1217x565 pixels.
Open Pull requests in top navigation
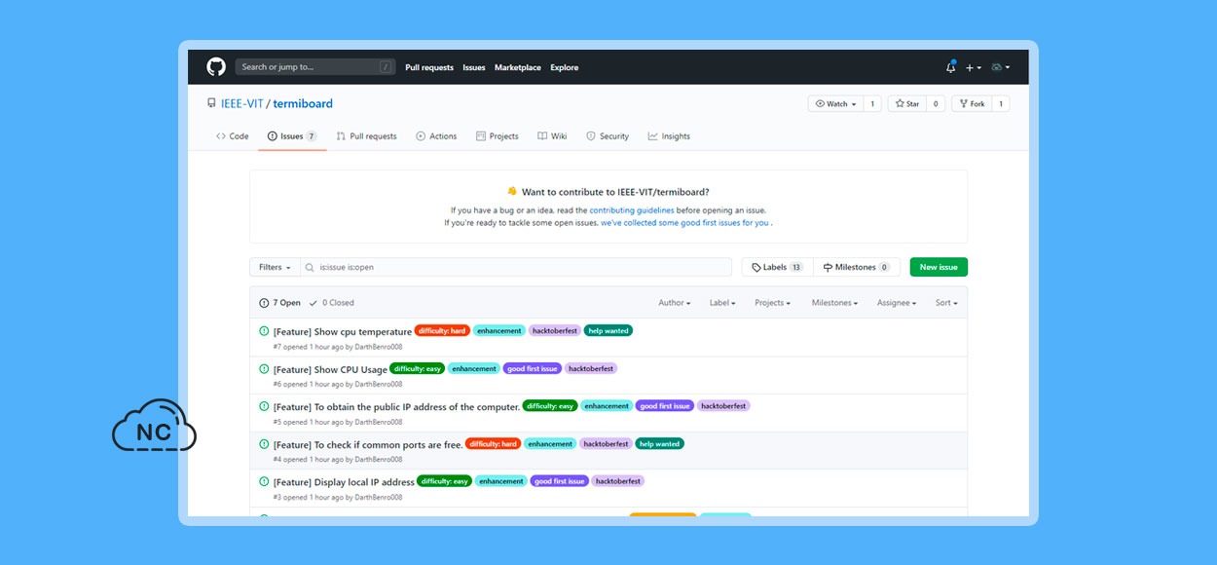[429, 67]
